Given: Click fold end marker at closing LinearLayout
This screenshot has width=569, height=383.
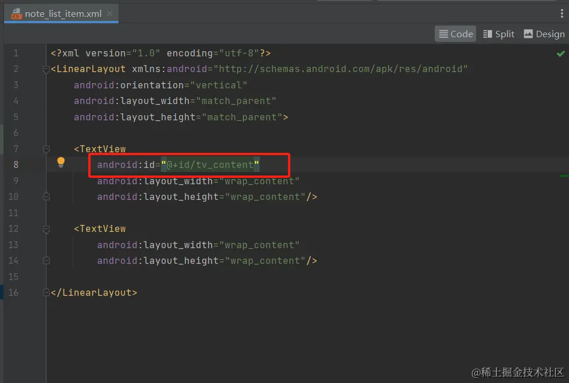Looking at the screenshot, I should click(46, 292).
